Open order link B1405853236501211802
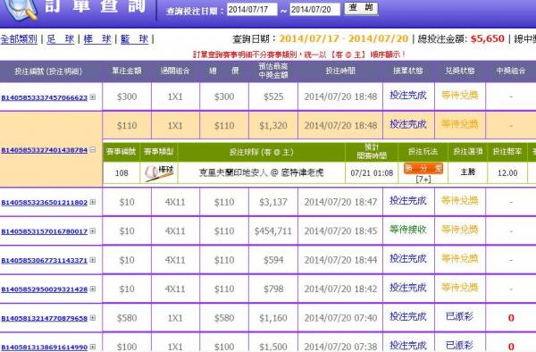The width and height of the screenshot is (536, 352). [x=45, y=203]
